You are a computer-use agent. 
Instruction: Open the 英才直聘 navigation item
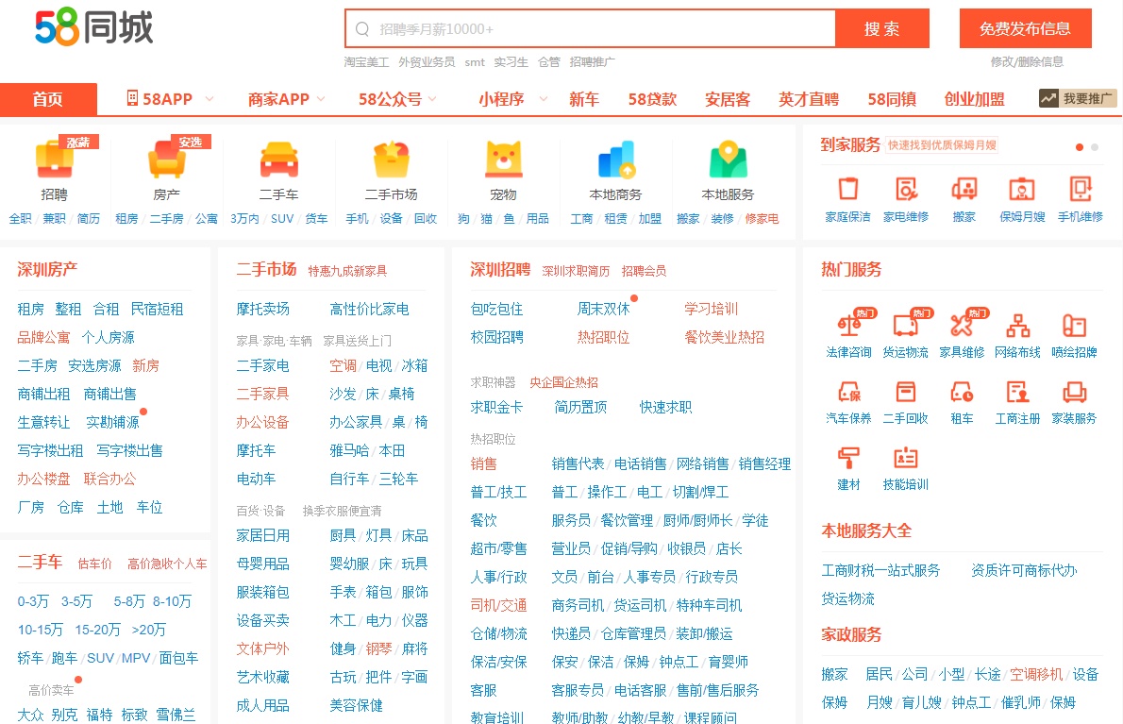pyautogui.click(x=809, y=99)
